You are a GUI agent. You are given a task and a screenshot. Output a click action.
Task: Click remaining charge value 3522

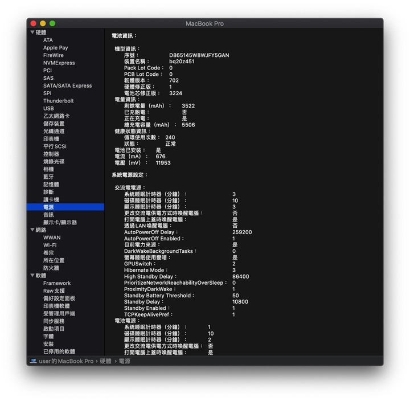(x=188, y=106)
